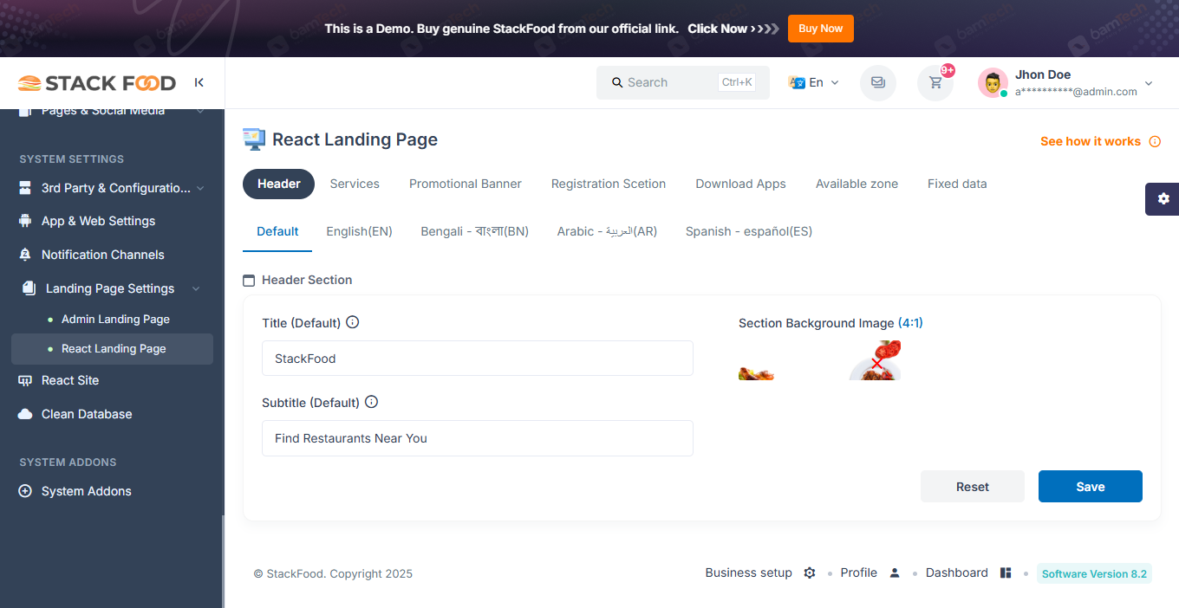Image resolution: width=1179 pixels, height=608 pixels.
Task: Click the Software Version 8.2 badge
Action: click(1094, 573)
